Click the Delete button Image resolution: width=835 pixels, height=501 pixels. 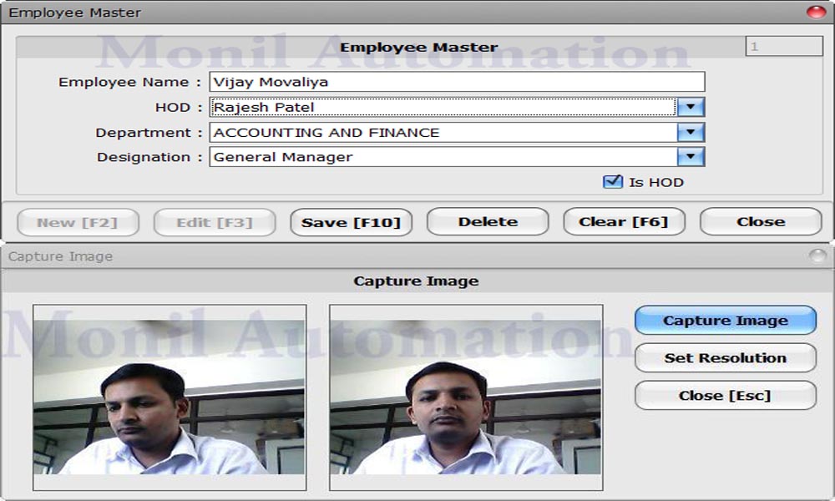pos(488,221)
